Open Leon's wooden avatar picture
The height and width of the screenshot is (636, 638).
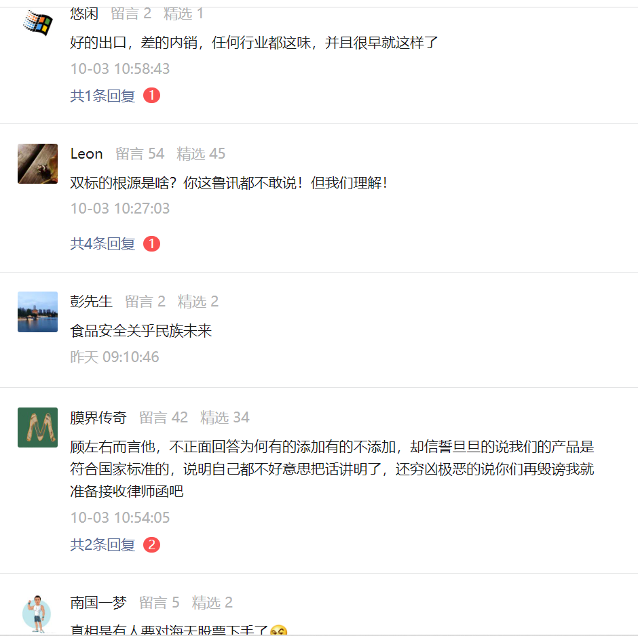point(37,164)
